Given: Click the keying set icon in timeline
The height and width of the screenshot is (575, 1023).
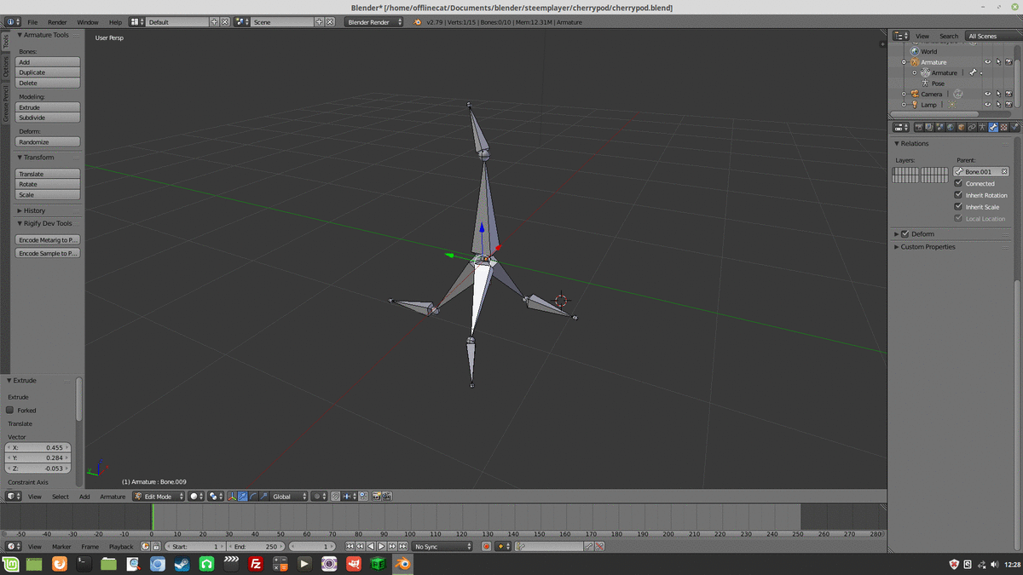Looking at the screenshot, I should (x=521, y=546).
